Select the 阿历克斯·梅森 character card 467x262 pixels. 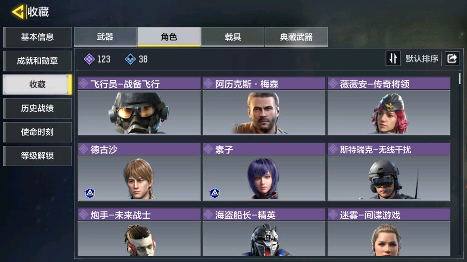click(x=264, y=106)
